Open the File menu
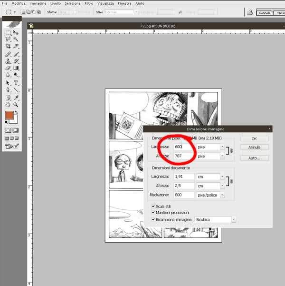285x286 pixels. [4, 3]
